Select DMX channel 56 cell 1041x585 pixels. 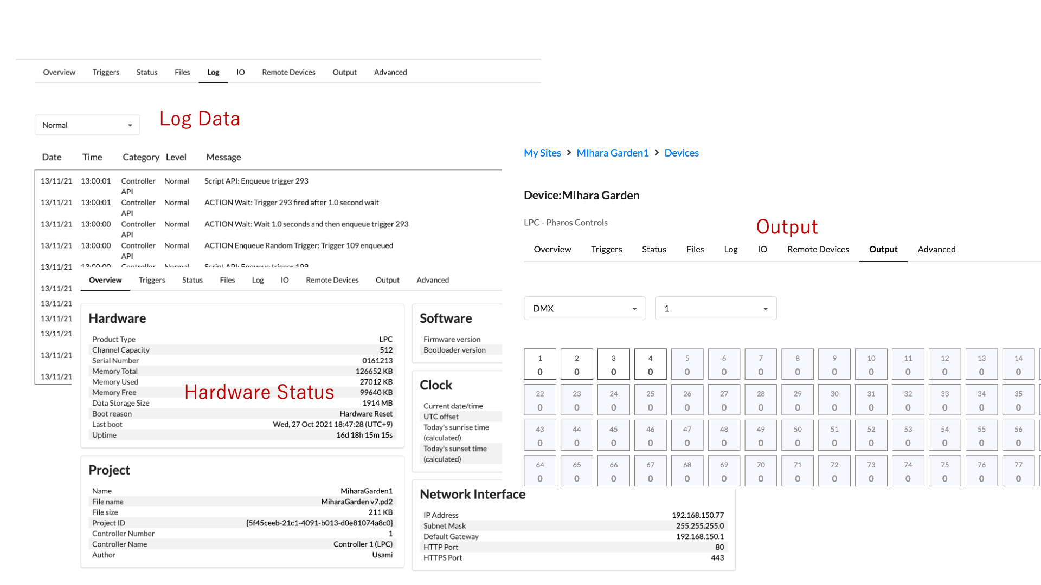(1019, 435)
